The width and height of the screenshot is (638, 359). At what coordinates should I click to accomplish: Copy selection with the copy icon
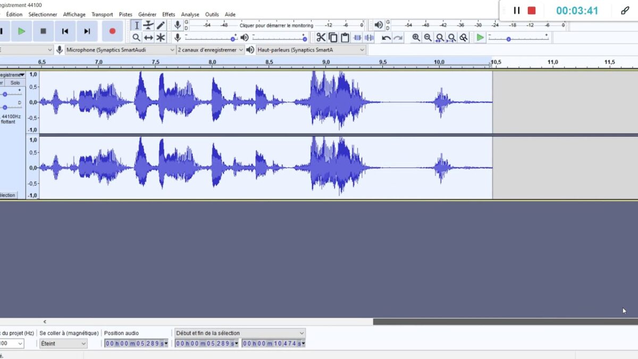coord(333,38)
